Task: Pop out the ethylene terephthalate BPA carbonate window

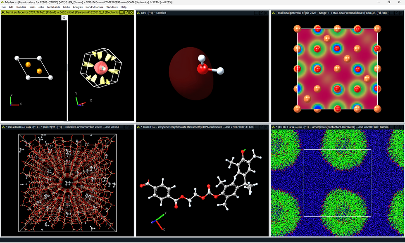Action: (261, 126)
